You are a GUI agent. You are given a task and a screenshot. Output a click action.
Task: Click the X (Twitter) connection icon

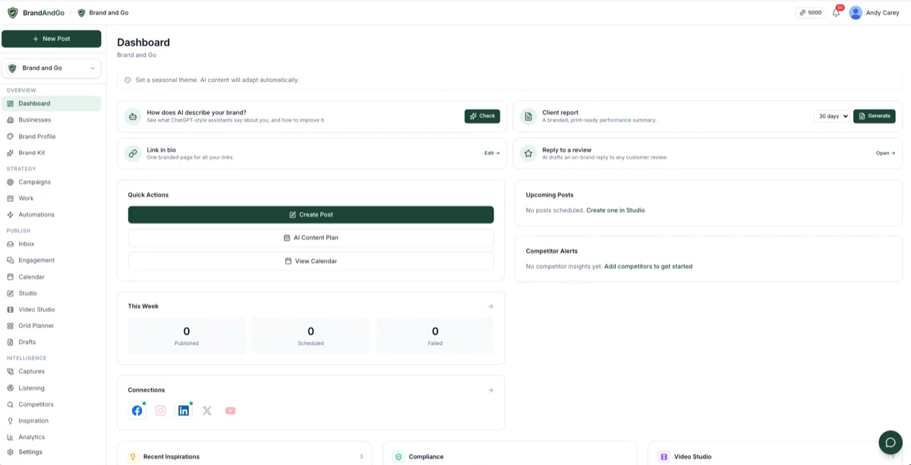pos(207,410)
